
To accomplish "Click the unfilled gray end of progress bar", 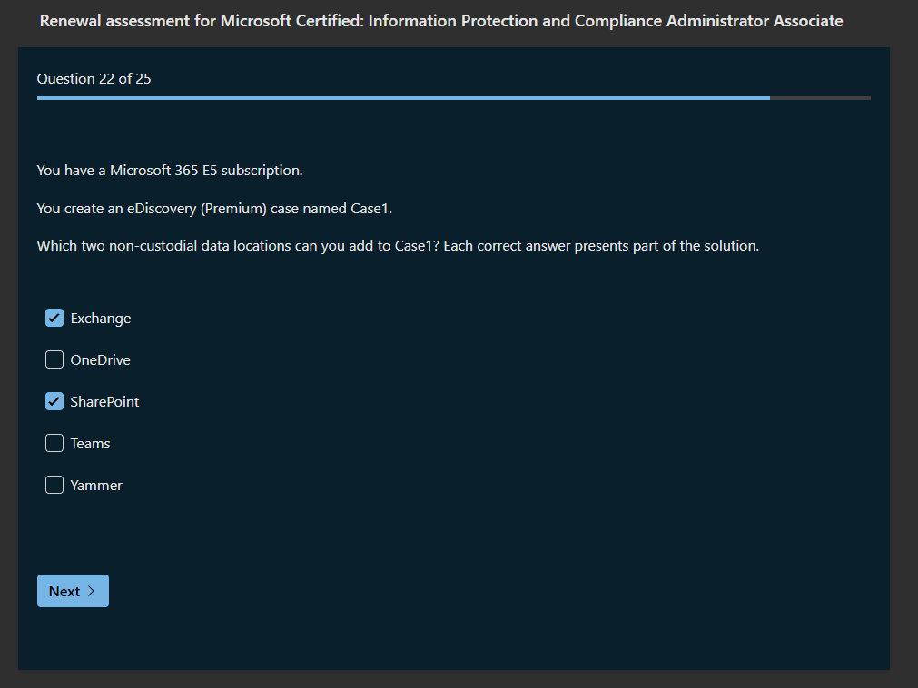I will [x=820, y=97].
